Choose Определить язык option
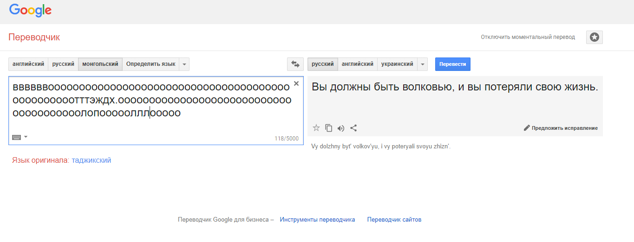Viewport: 634px width, 242px height. 151,64
